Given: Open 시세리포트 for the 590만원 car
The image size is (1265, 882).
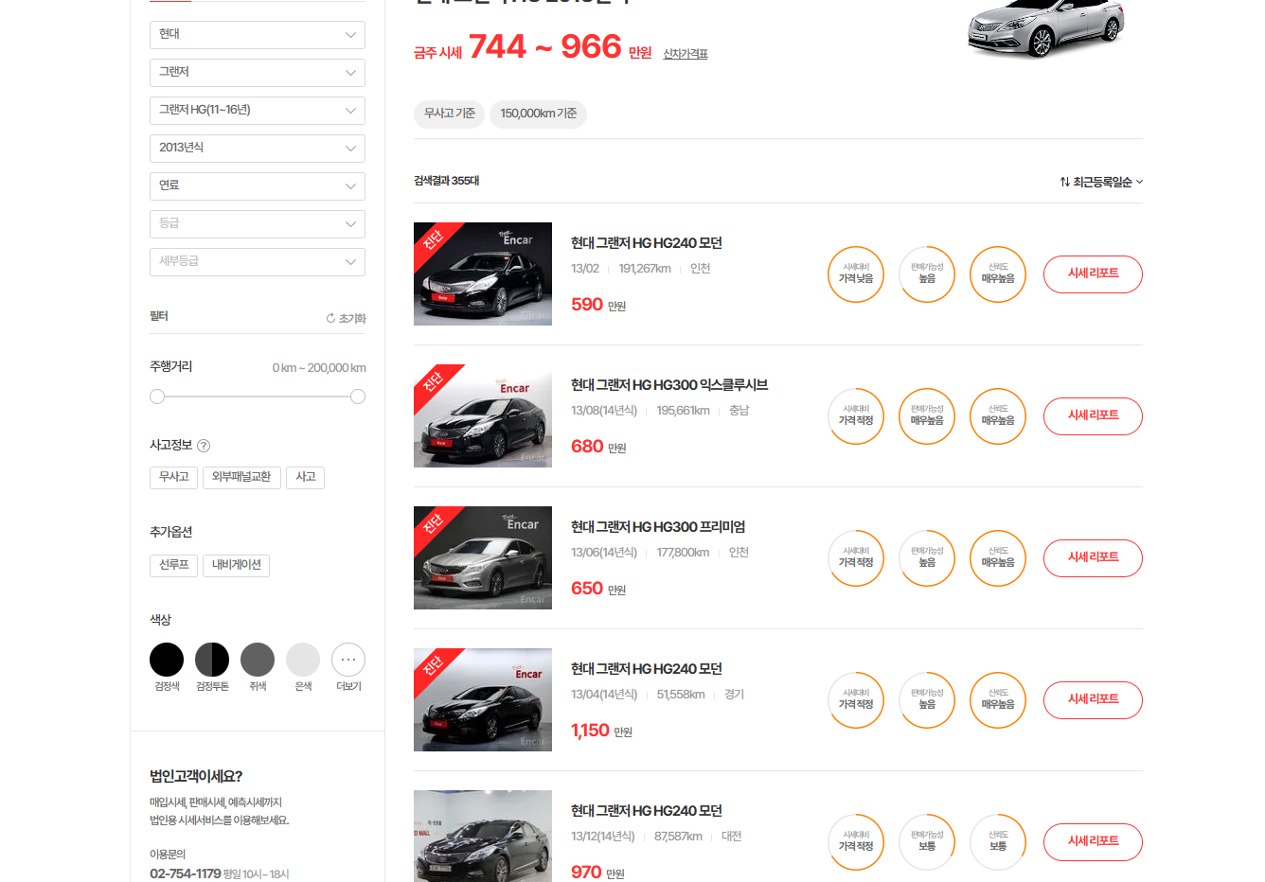Looking at the screenshot, I should 1093,274.
